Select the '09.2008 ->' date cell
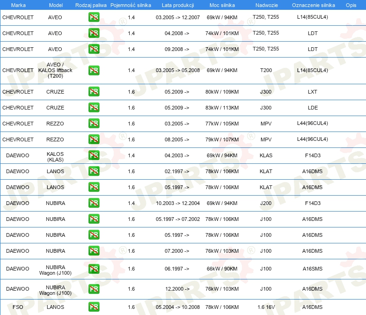 (x=177, y=49)
